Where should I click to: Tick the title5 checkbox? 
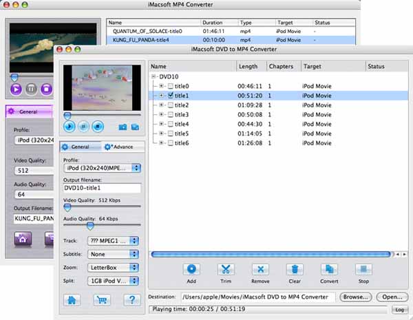pos(171,134)
